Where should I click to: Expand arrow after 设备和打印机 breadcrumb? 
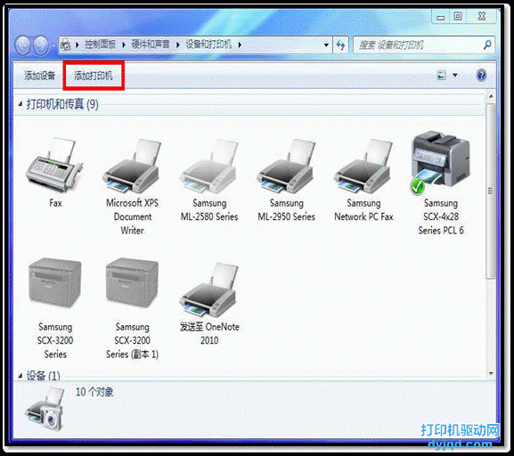click(x=240, y=45)
